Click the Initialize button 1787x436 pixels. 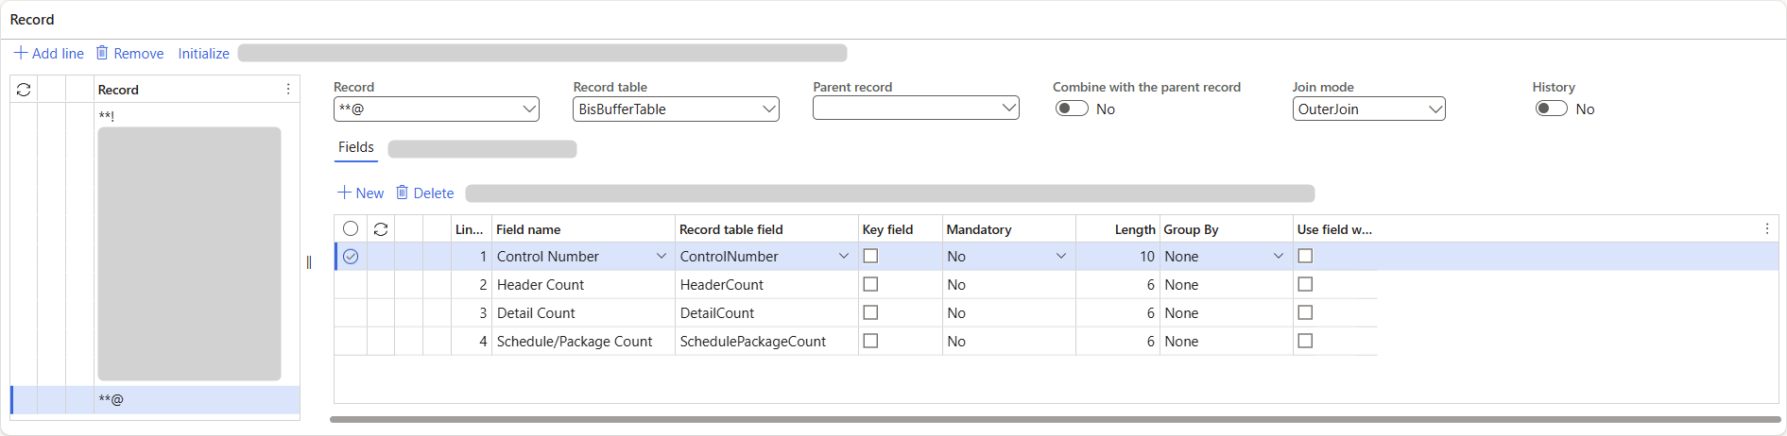coord(203,54)
